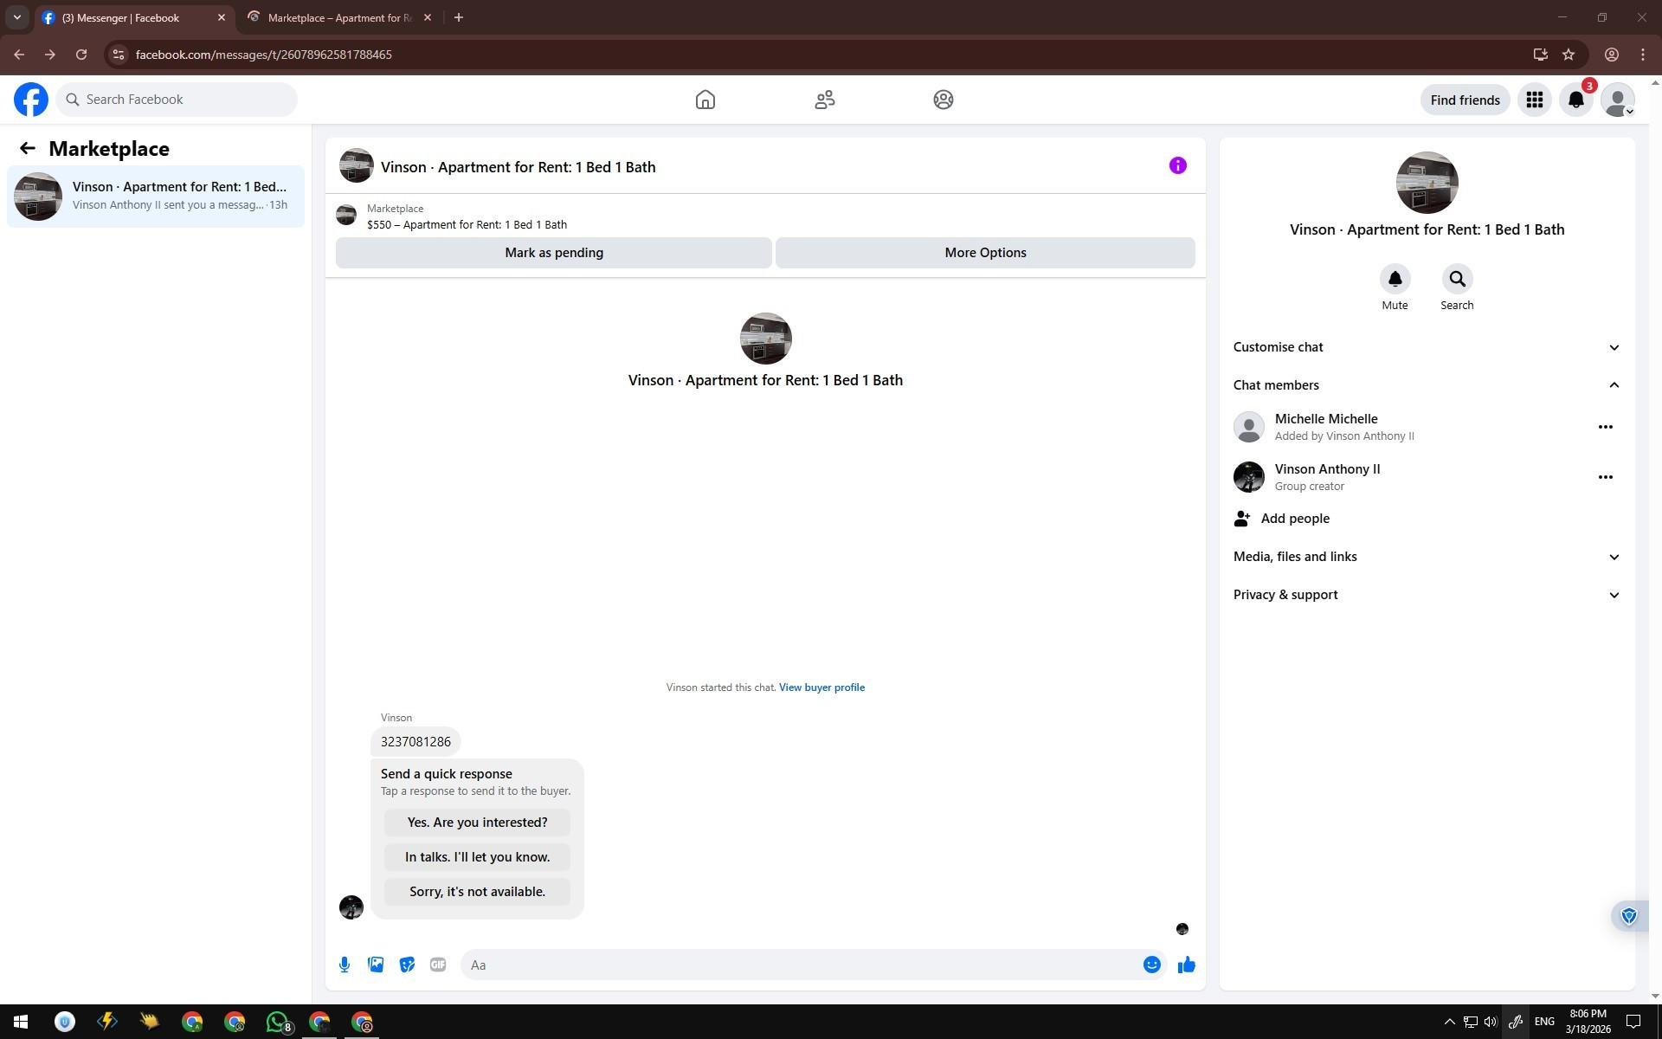
Task: Mute this conversation with bell icon
Action: [x=1395, y=279]
